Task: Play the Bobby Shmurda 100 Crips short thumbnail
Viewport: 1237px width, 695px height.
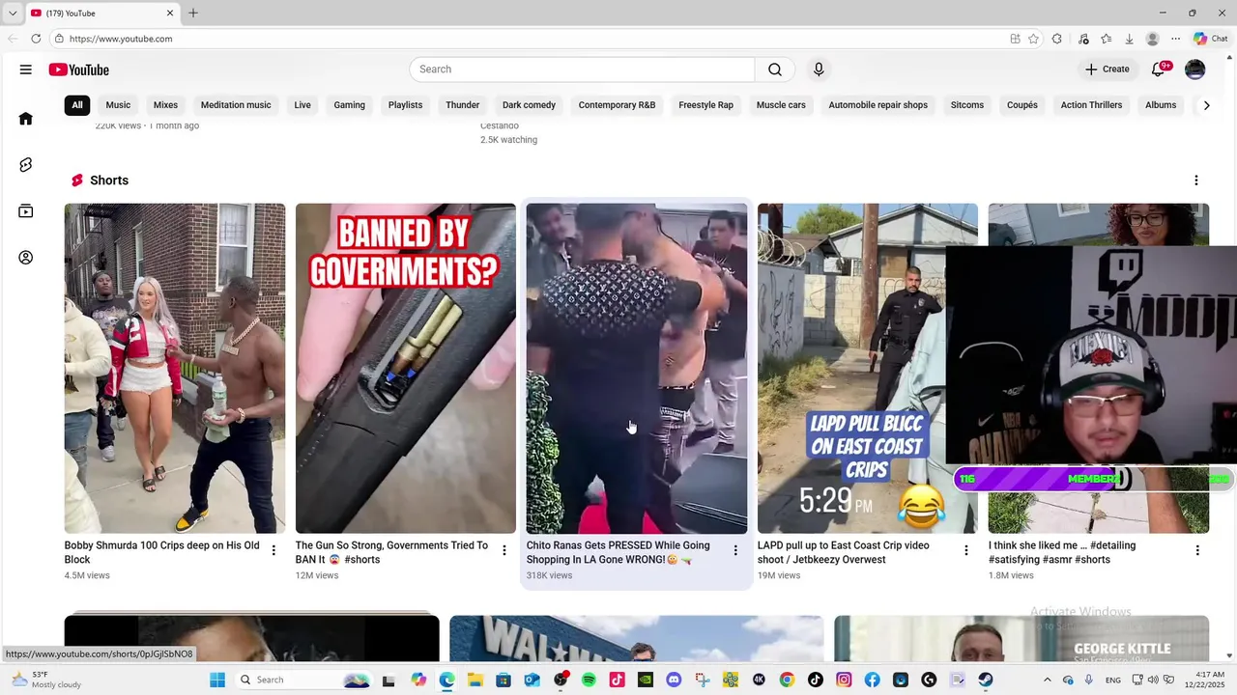Action: (x=175, y=368)
